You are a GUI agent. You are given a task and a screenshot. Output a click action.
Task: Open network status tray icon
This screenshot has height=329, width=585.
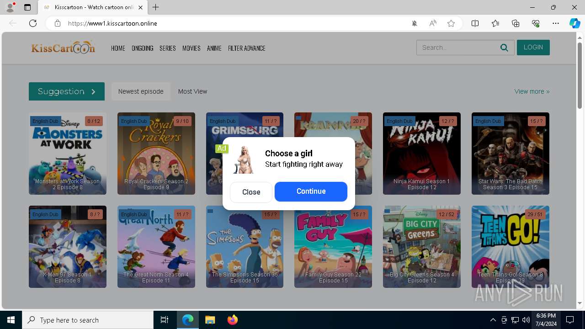[x=515, y=320]
